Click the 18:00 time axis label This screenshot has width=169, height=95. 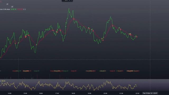tap(73, 93)
